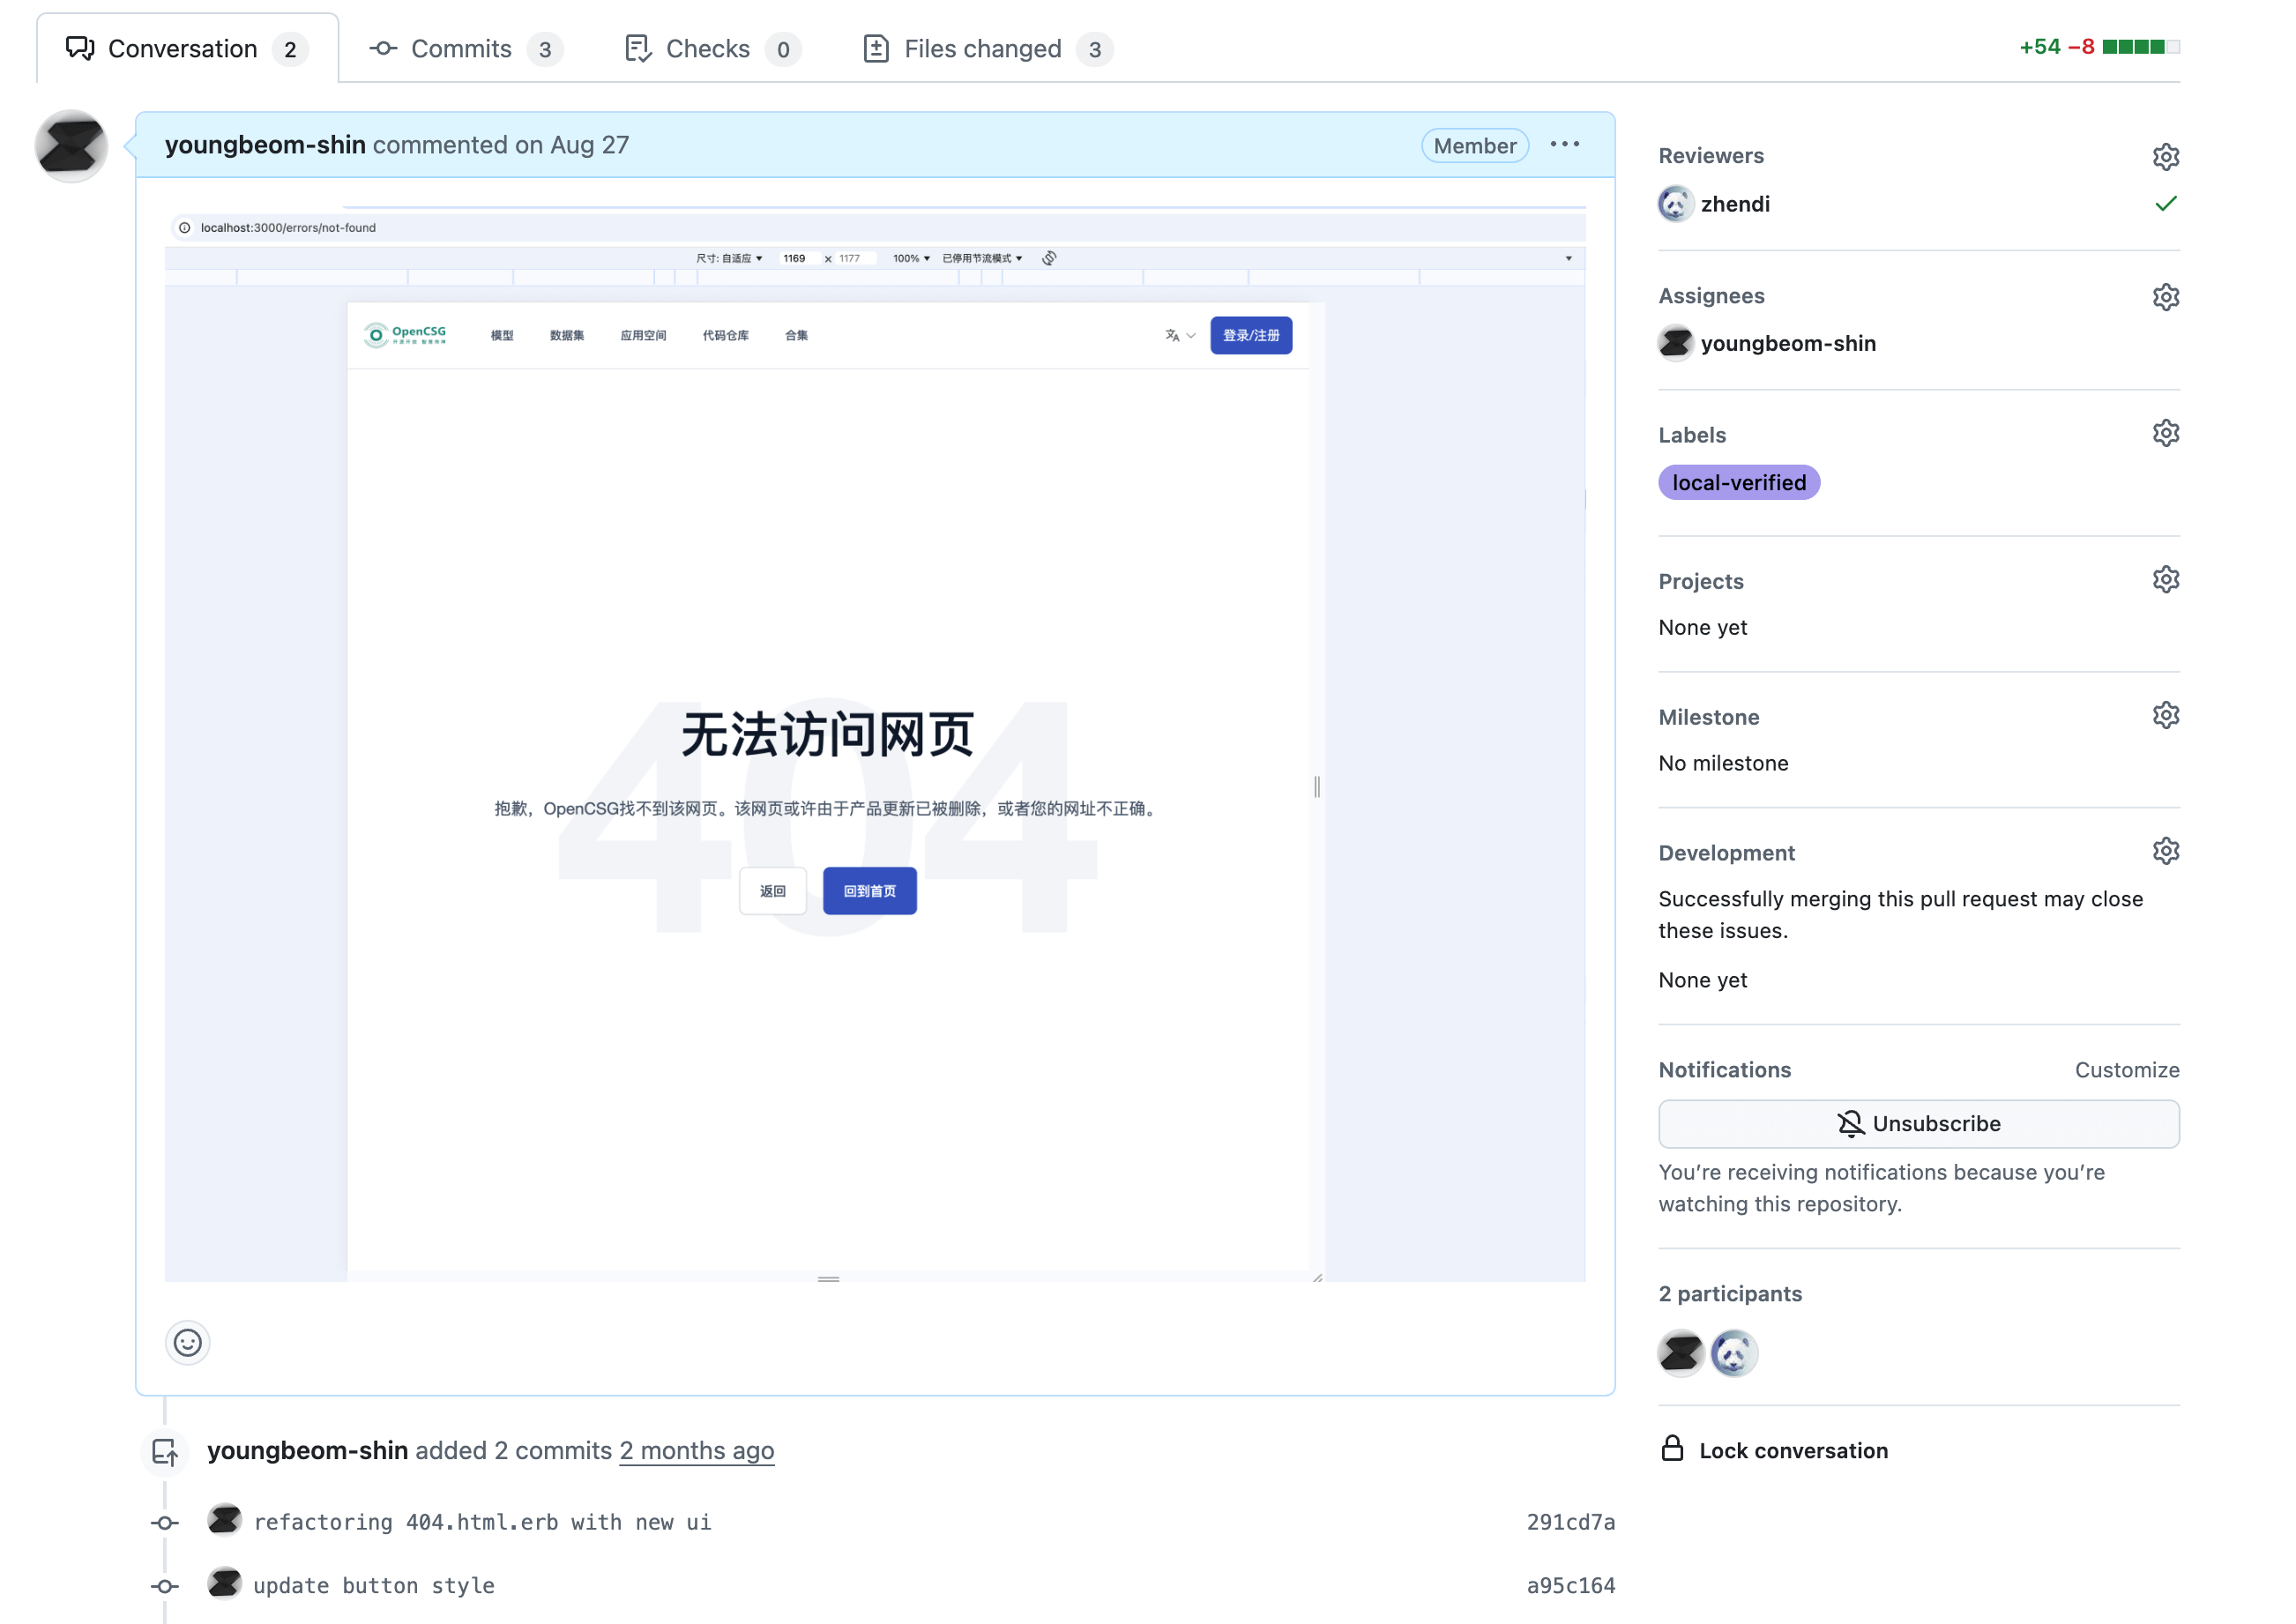The image size is (2296, 1624).
Task: Click the OpenCSG logo in the preview
Action: (x=405, y=335)
